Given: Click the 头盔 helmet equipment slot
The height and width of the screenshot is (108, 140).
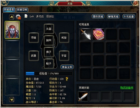Looking at the screenshot, I should [x=49, y=29].
